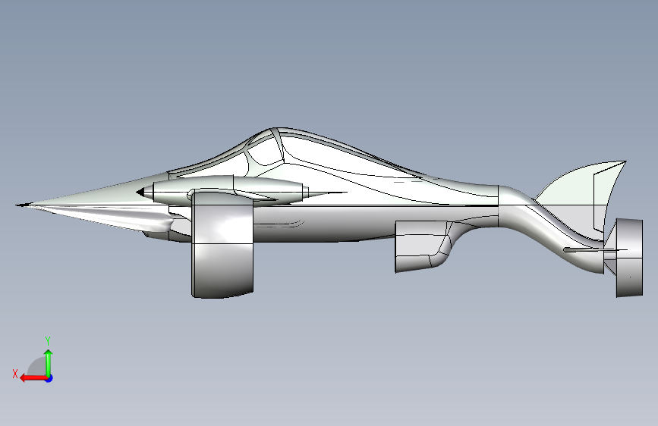Viewport: 658px width, 426px height.
Task: Select the rear wheel at the tail
Action: click(629, 258)
